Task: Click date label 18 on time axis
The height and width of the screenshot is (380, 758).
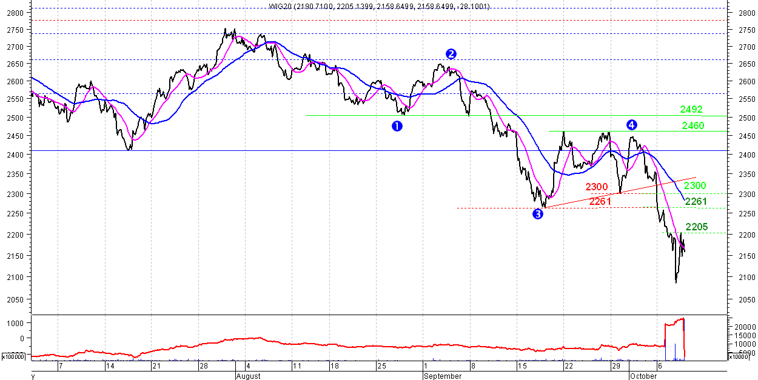Action: coord(335,367)
